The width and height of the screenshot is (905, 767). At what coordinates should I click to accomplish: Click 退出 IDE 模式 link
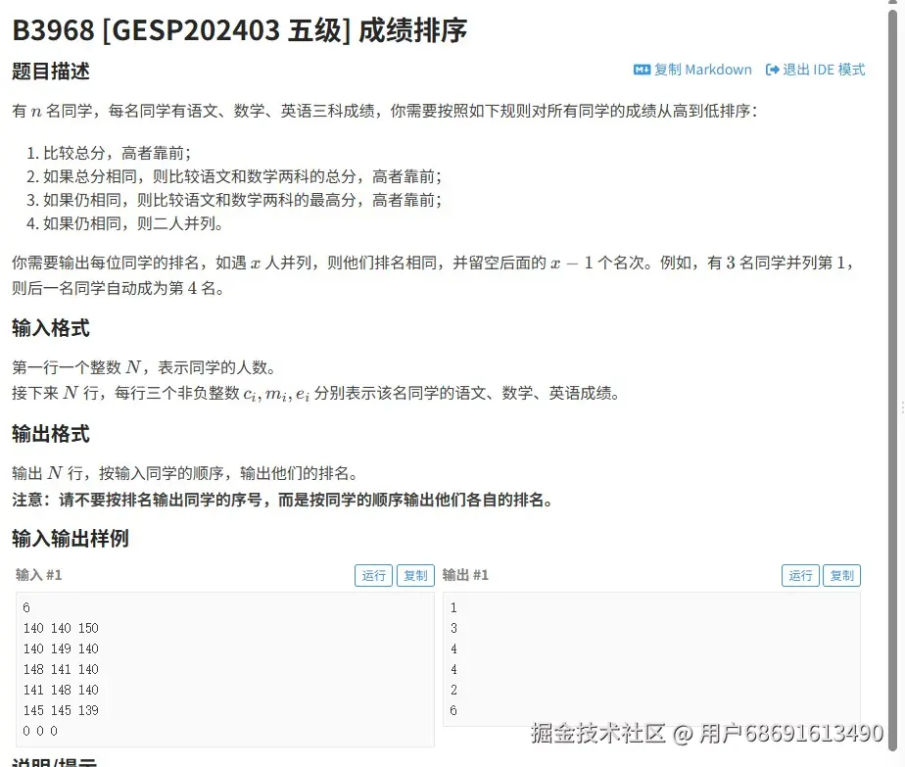click(x=815, y=70)
